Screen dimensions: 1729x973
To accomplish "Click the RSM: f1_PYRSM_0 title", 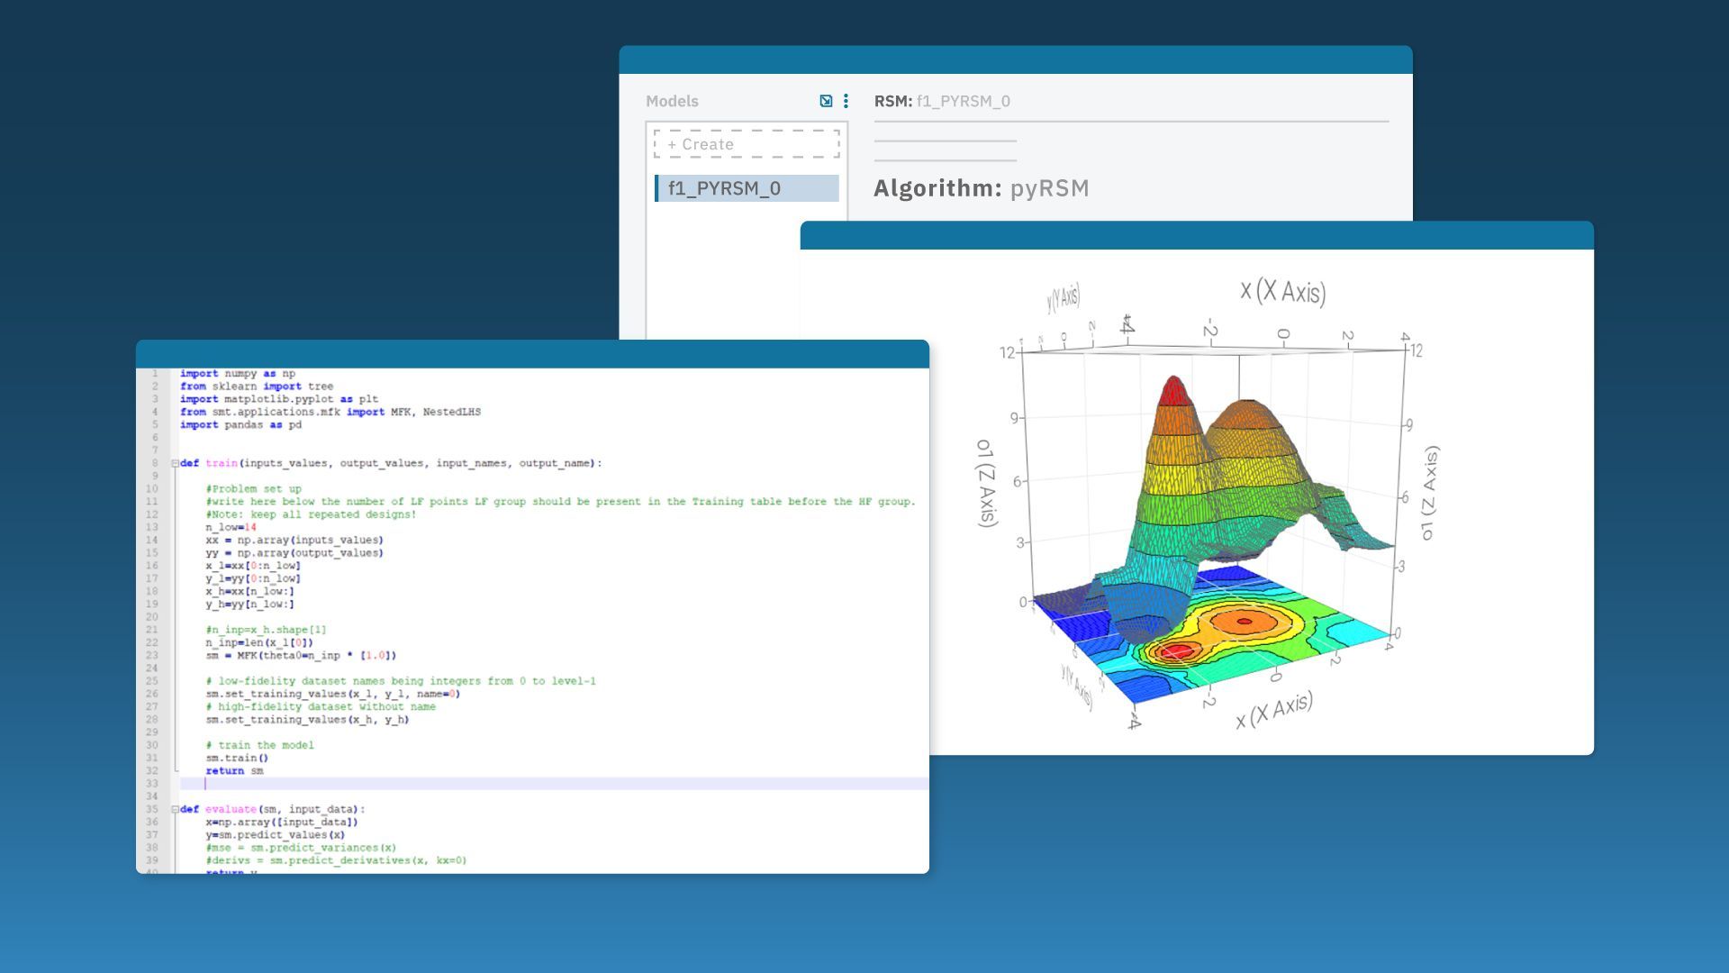I will click(942, 101).
